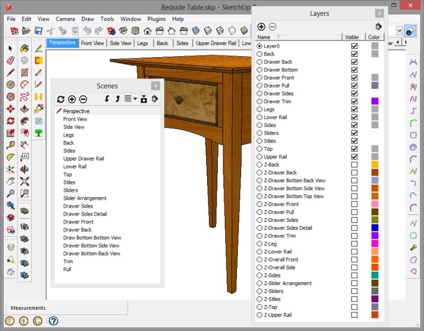Open the Layers panel details menu
The height and width of the screenshot is (331, 424).
click(378, 26)
